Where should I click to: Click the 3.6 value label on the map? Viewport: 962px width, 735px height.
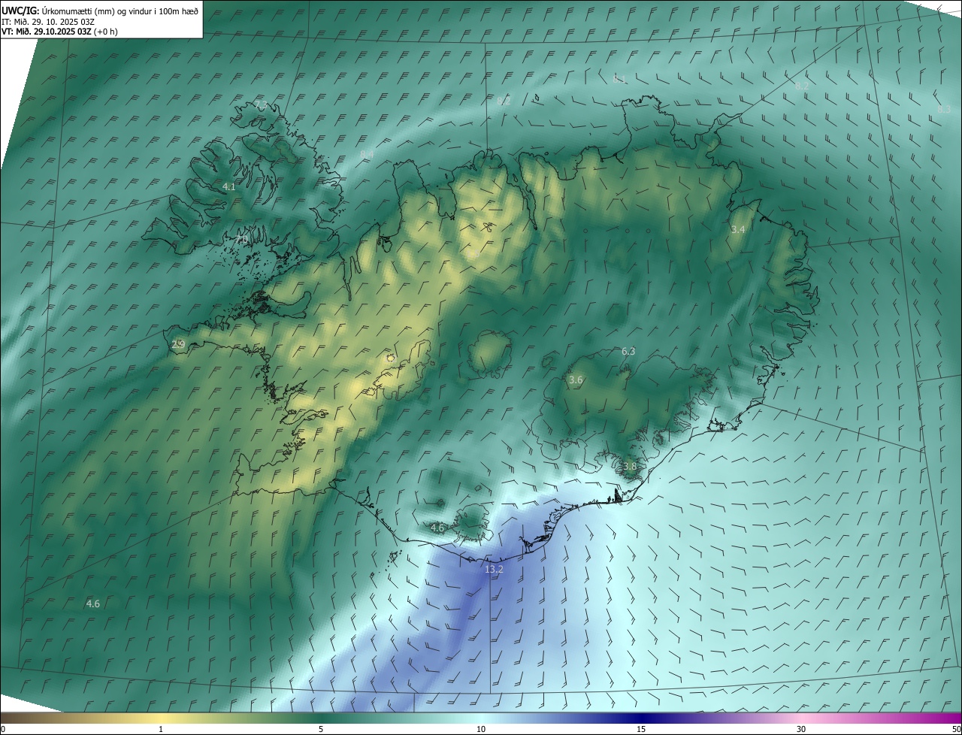[x=576, y=380]
